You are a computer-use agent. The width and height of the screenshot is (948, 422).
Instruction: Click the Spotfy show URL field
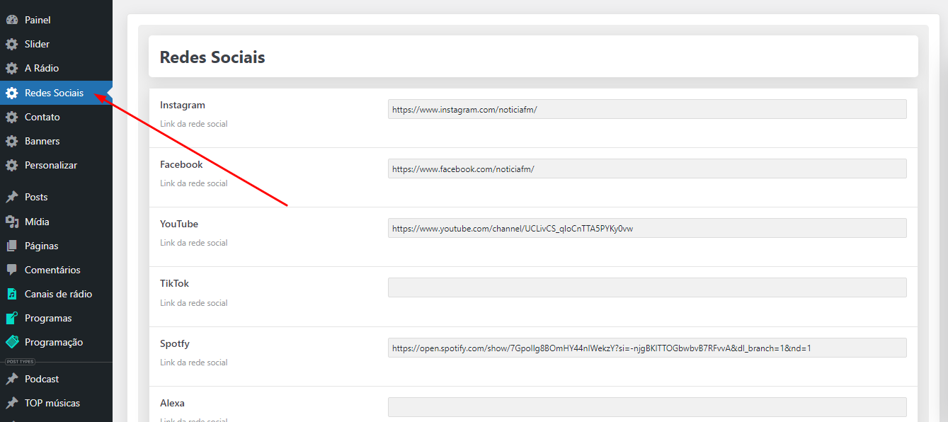(646, 348)
